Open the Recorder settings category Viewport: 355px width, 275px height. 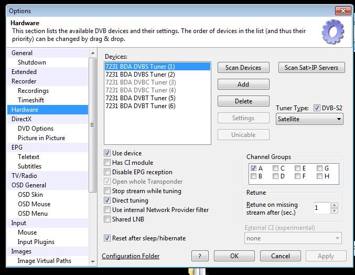coord(48,81)
